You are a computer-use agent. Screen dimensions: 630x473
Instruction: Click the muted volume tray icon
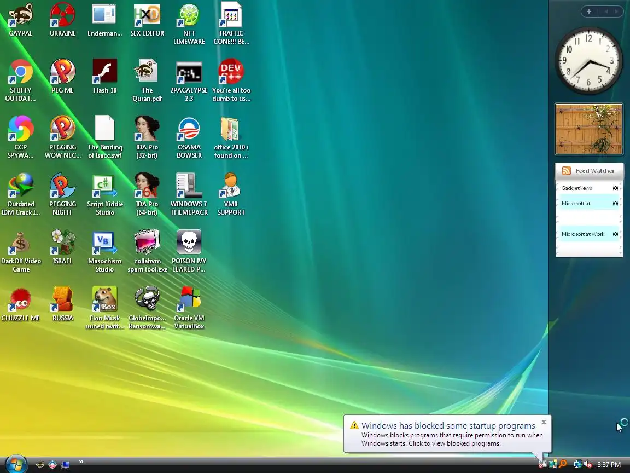pos(588,464)
